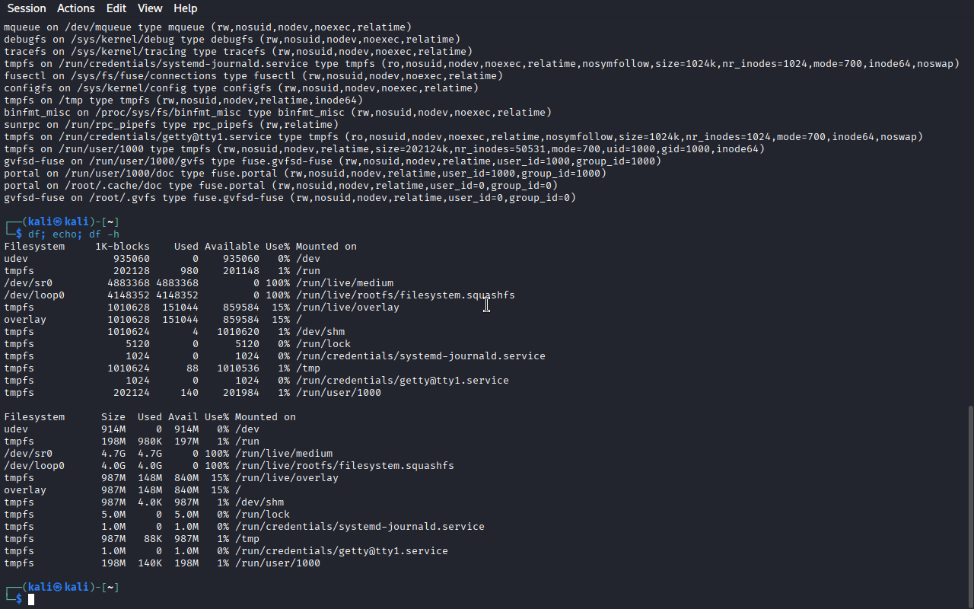Image resolution: width=974 pixels, height=609 pixels.
Task: Click the "sunrpc on /run/rpc_pipefs" mount line
Action: (x=171, y=125)
